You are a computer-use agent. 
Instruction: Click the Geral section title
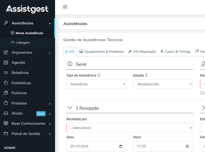pos(81,64)
